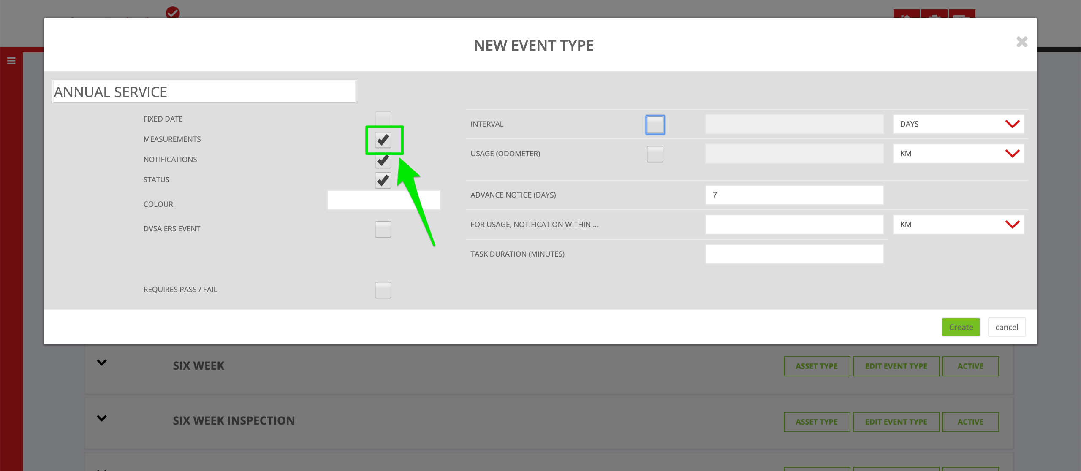Image resolution: width=1081 pixels, height=471 pixels.
Task: Pick a colour in the Colour field
Action: (383, 200)
